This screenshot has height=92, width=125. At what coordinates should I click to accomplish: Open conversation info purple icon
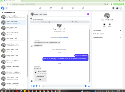point(88,14)
